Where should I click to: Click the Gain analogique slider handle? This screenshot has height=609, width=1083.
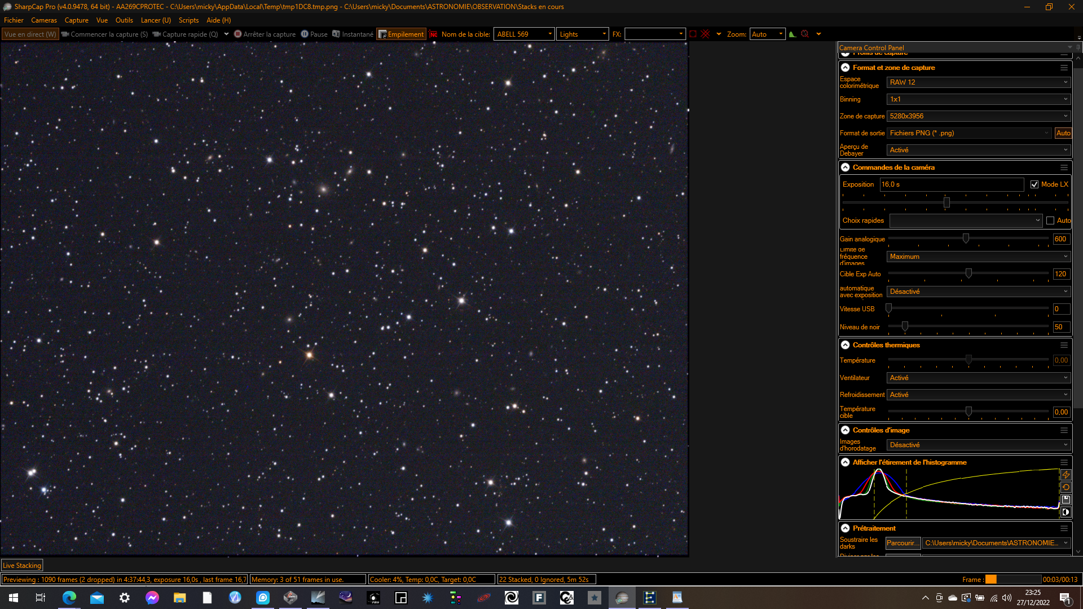966,239
